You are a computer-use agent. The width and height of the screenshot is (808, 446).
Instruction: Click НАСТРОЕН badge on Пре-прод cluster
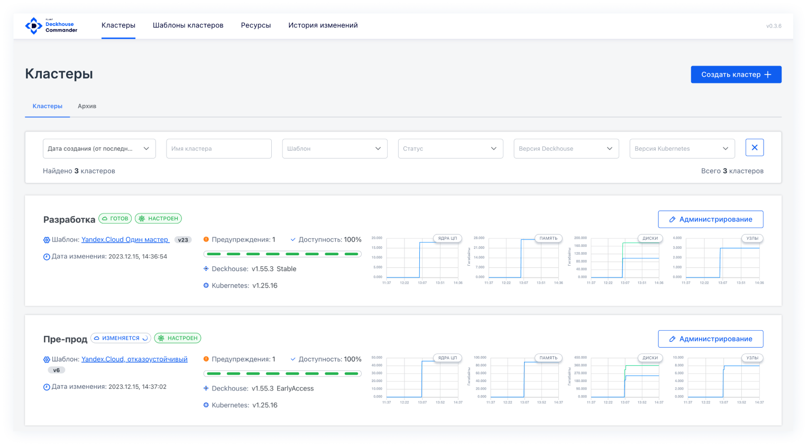click(178, 338)
